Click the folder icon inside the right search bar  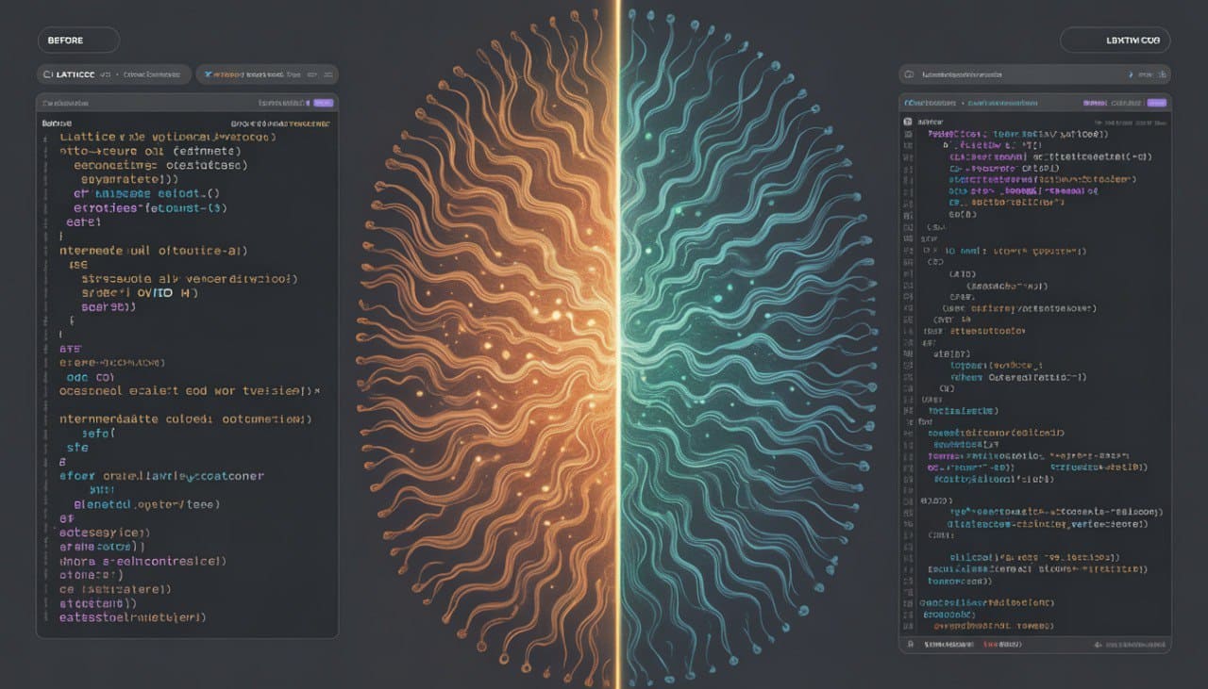tap(910, 74)
